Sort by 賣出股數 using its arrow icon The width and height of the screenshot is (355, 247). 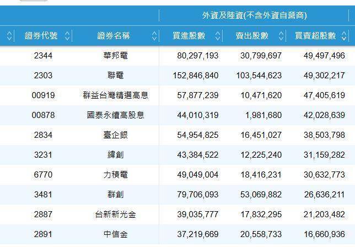tap(281, 36)
